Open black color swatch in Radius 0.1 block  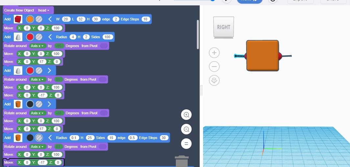[30, 138]
